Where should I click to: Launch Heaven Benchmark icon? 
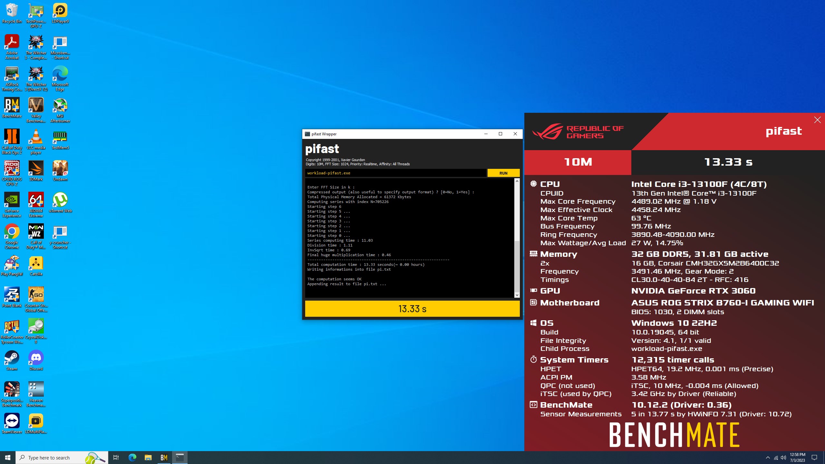(x=36, y=394)
